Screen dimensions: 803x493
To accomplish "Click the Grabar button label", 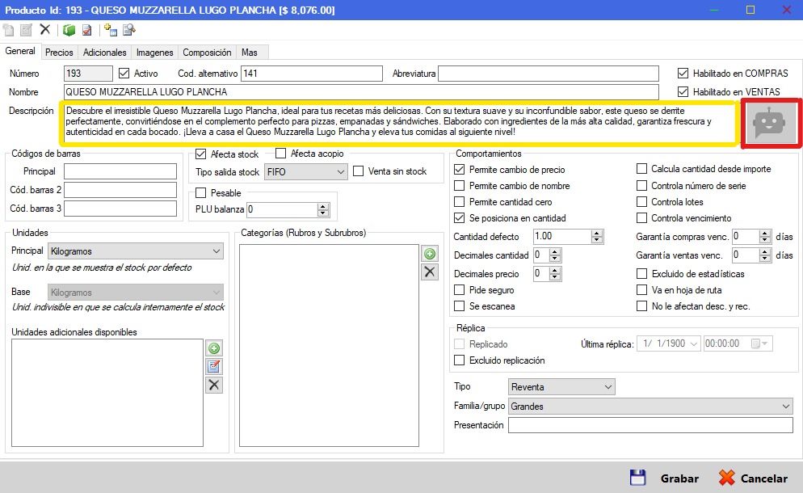I will [x=679, y=478].
